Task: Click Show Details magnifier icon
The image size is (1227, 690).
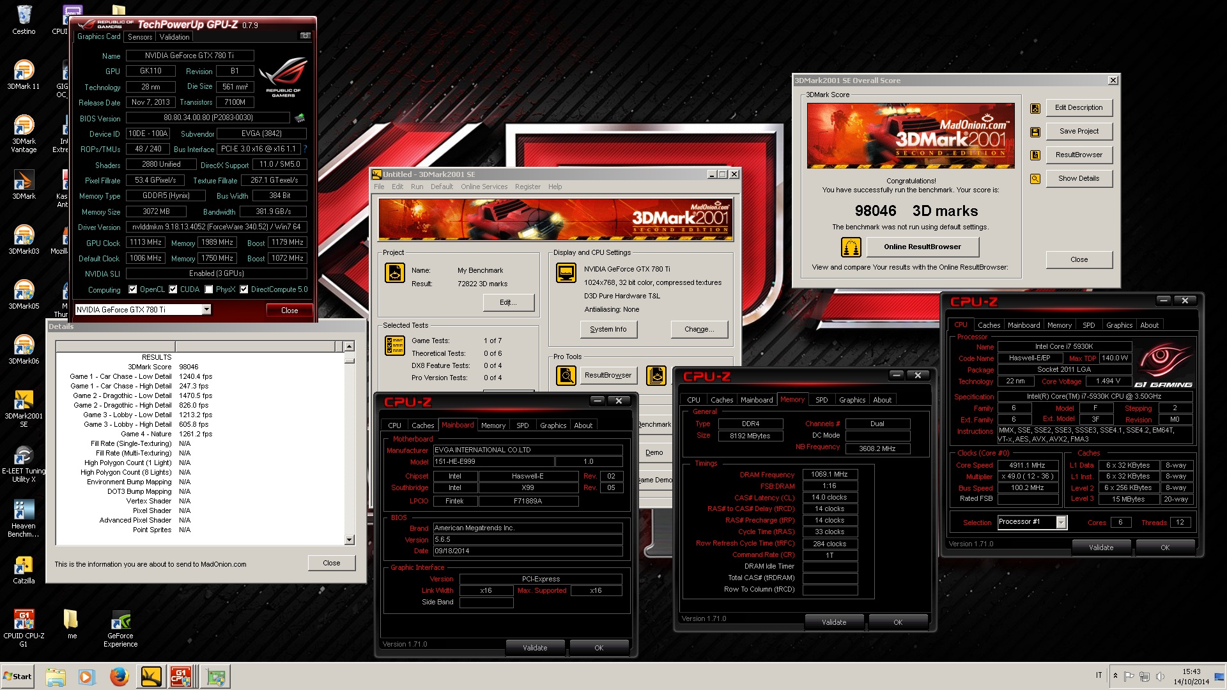Action: point(1035,179)
